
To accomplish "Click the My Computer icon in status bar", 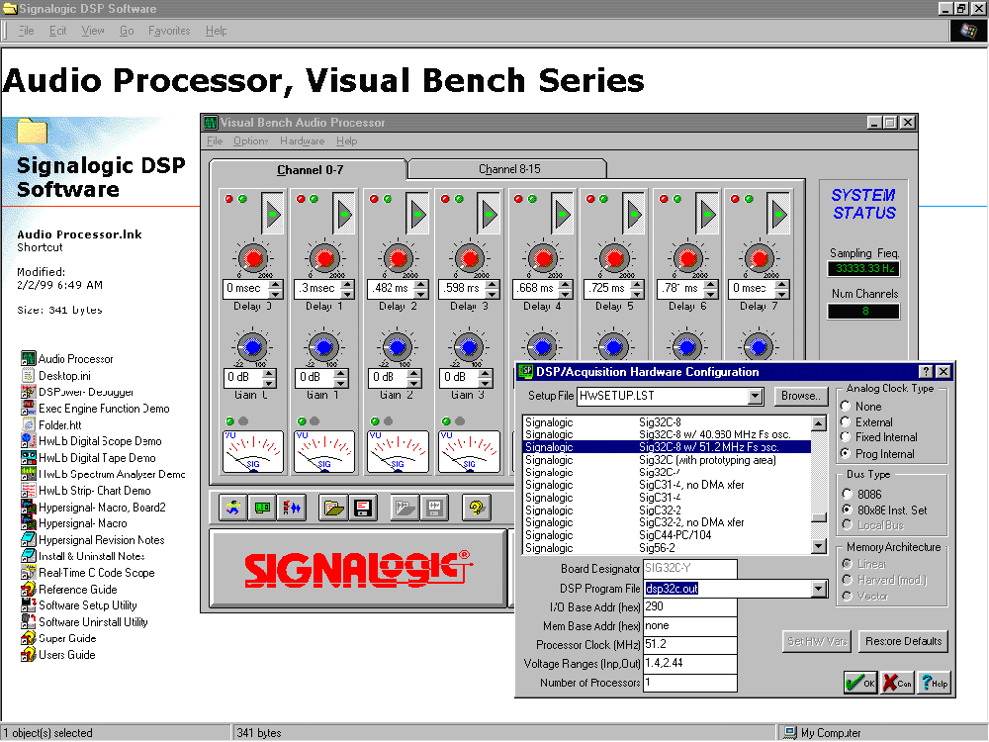I will point(789,732).
